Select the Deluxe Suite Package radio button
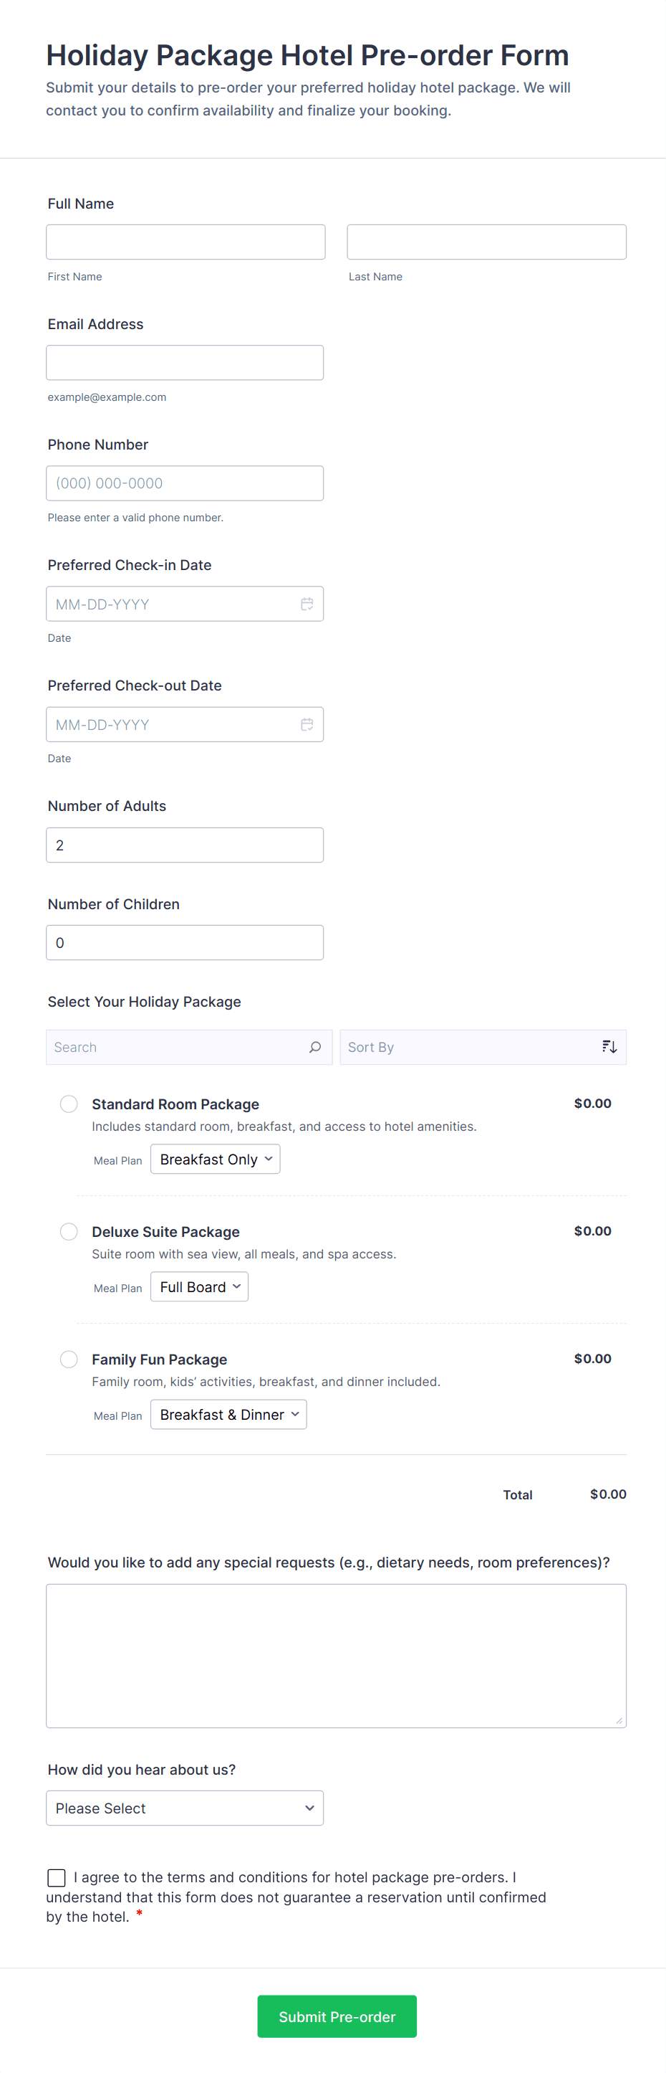Viewport: 666px width, 2073px height. pos(69,1231)
